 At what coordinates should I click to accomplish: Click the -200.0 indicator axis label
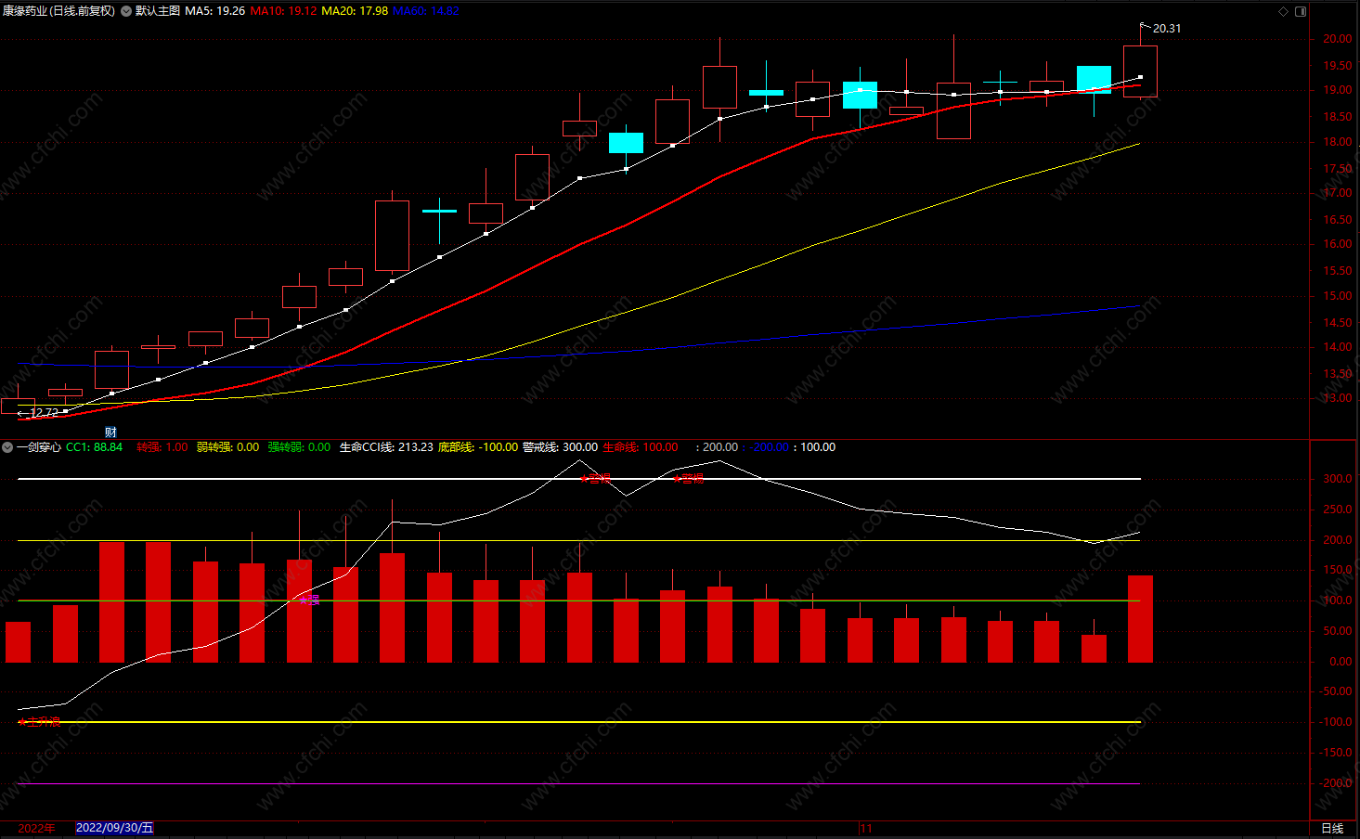(x=1335, y=783)
